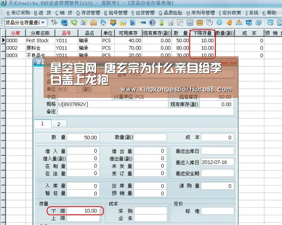The height and width of the screenshot is (225, 282).
Task: Click the 借入量 input field
Action: tap(83, 151)
